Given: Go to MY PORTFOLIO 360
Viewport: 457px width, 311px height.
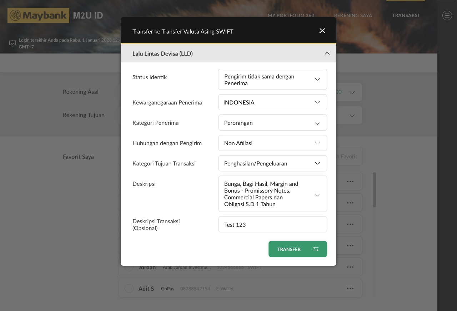Looking at the screenshot, I should pyautogui.click(x=291, y=15).
